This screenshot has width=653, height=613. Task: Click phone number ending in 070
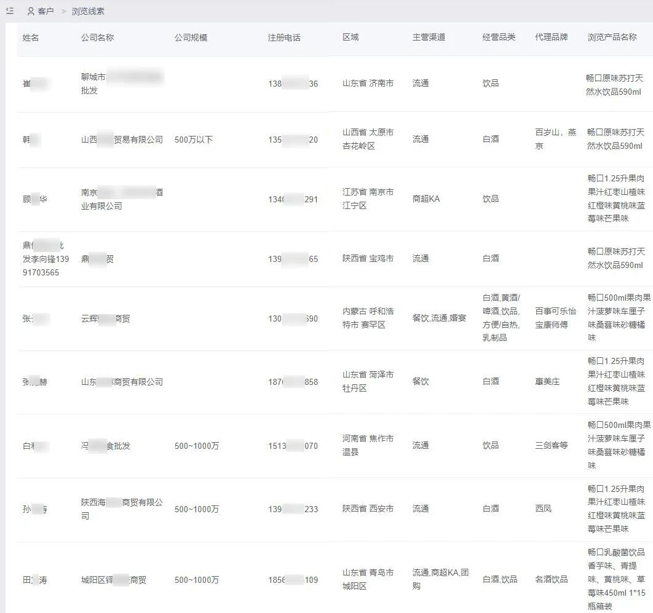[x=293, y=446]
